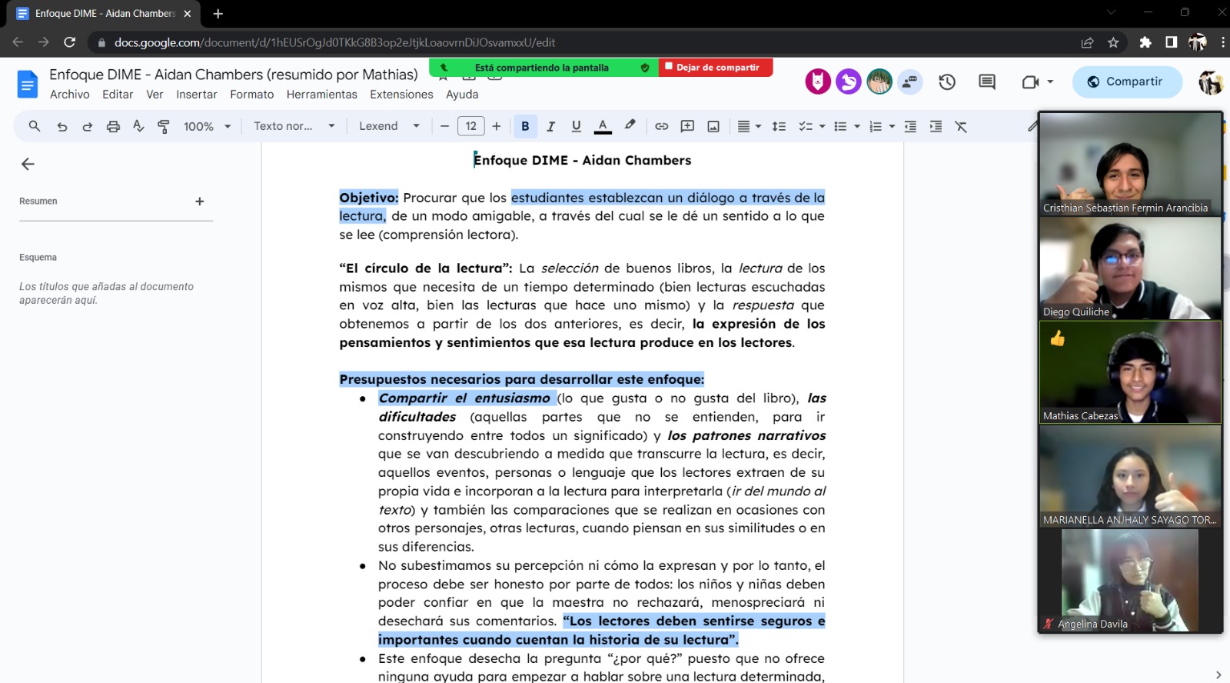The height and width of the screenshot is (683, 1230).
Task: Toggle bold formatting
Action: [525, 127]
